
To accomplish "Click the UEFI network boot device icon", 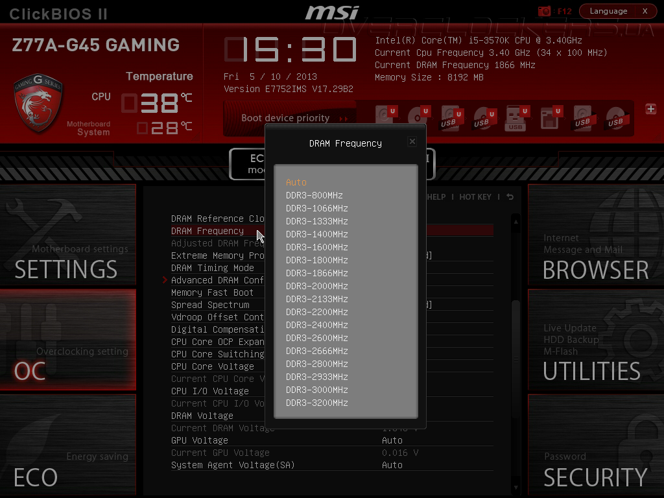I will click(551, 118).
